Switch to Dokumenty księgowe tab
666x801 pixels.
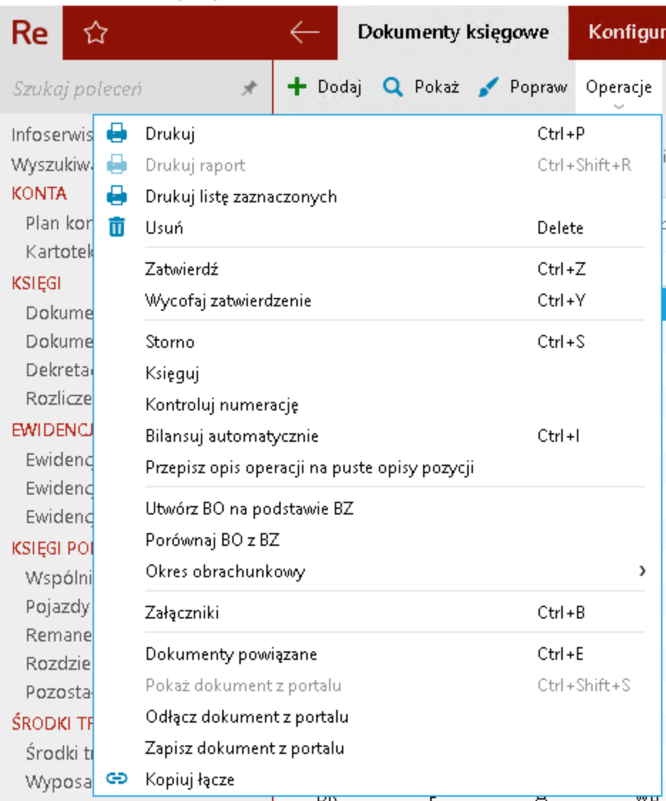(453, 33)
